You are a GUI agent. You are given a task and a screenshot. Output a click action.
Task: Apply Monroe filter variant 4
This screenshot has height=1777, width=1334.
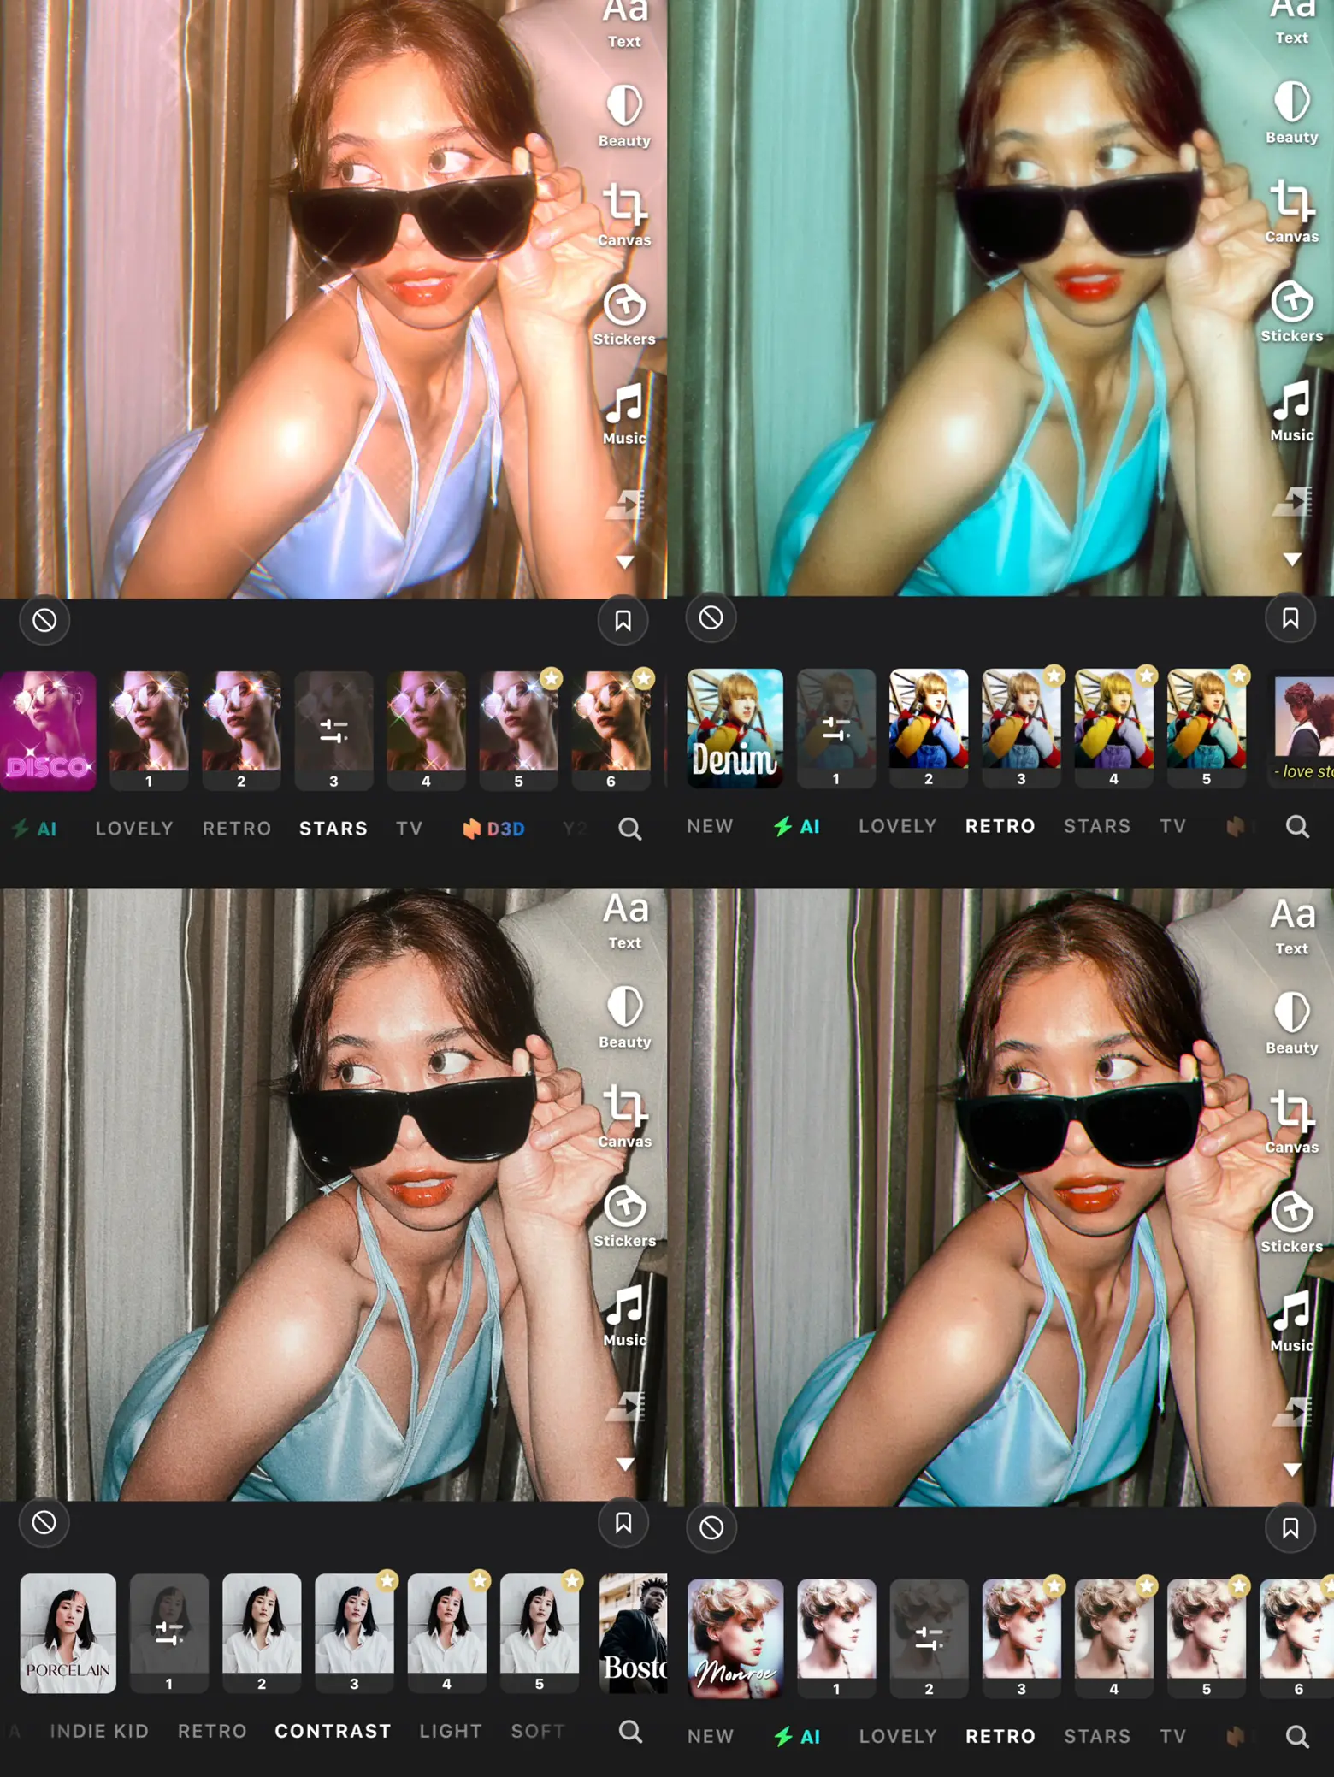pos(1113,1637)
